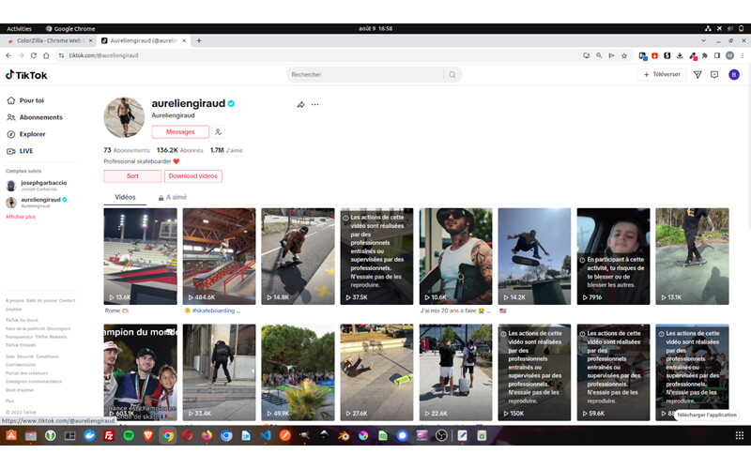The image size is (751, 469).
Task: Go to Chrome home page icon
Action: (46, 55)
